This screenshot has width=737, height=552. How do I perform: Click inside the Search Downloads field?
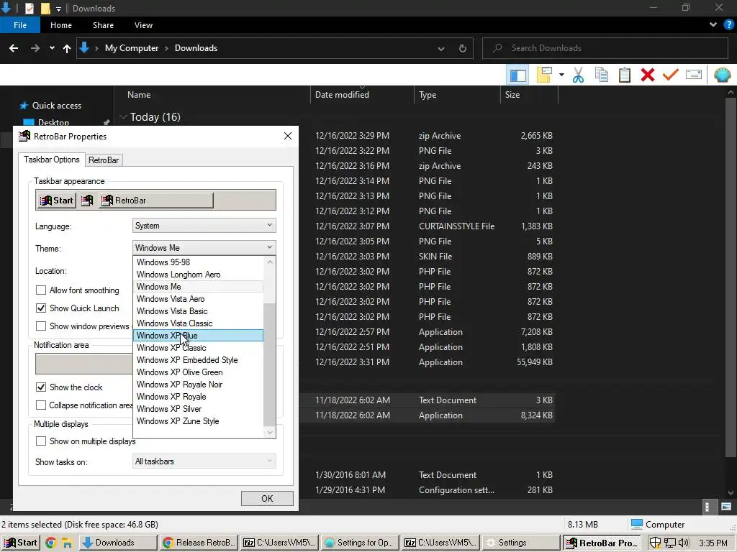point(605,48)
